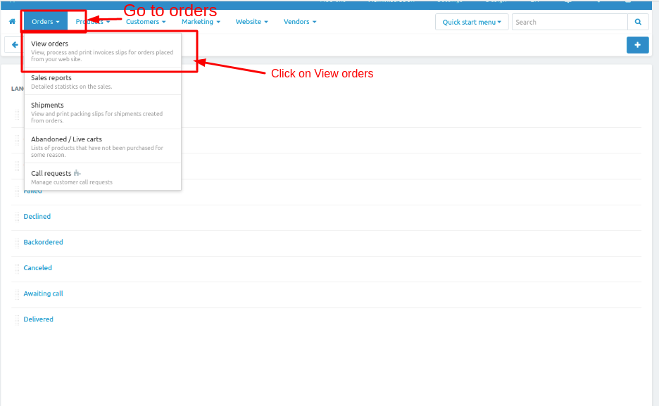Click the drag handle beside Delivered
This screenshot has height=406, width=659.
click(17, 319)
